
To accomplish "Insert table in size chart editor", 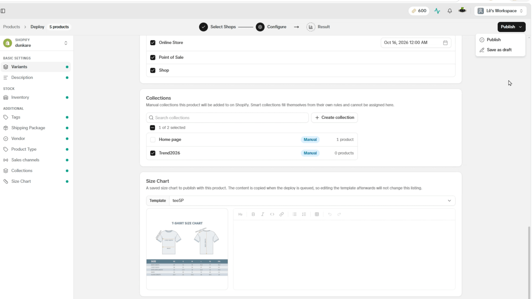I will [317, 214].
